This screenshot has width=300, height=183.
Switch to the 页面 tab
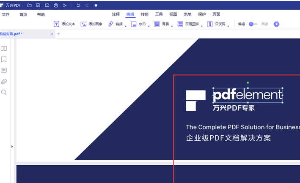pos(216,14)
